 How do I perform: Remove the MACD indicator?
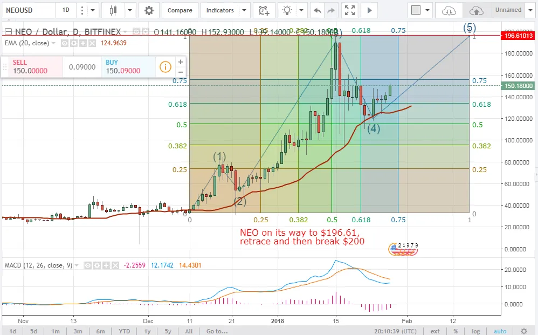[x=115, y=265]
